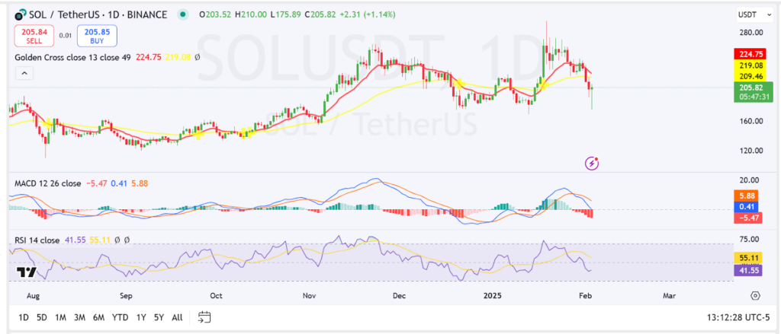Collapse the indicator legend chevron
This screenshot has height=334, width=781.
pos(24,74)
